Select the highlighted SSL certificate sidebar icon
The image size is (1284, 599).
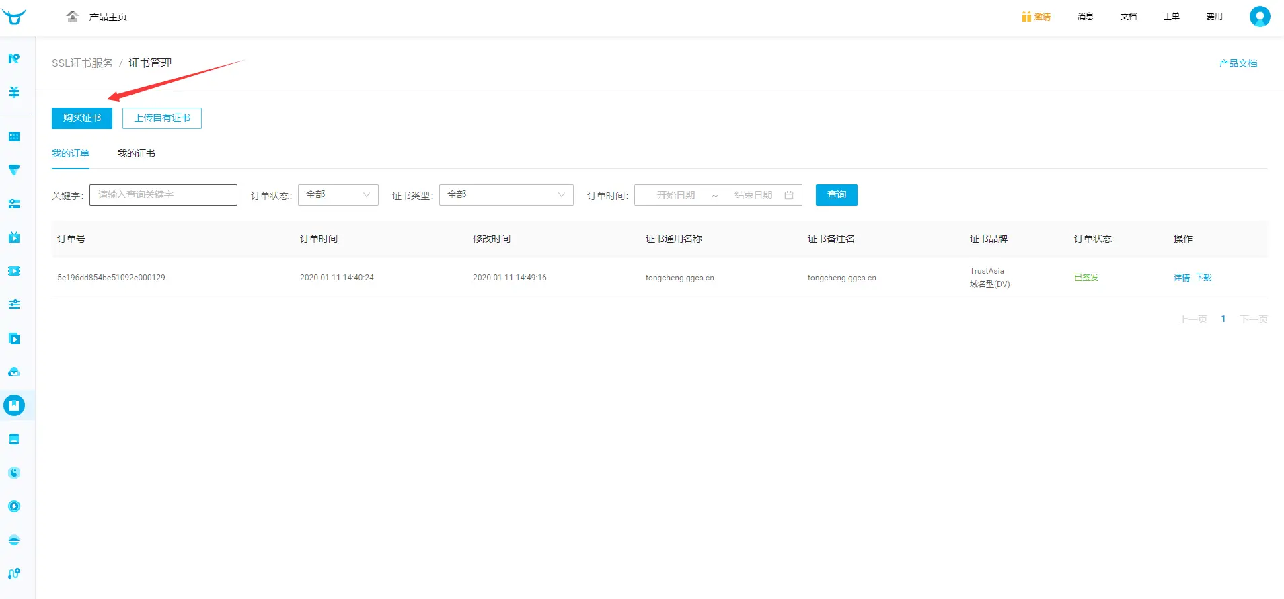pyautogui.click(x=14, y=405)
